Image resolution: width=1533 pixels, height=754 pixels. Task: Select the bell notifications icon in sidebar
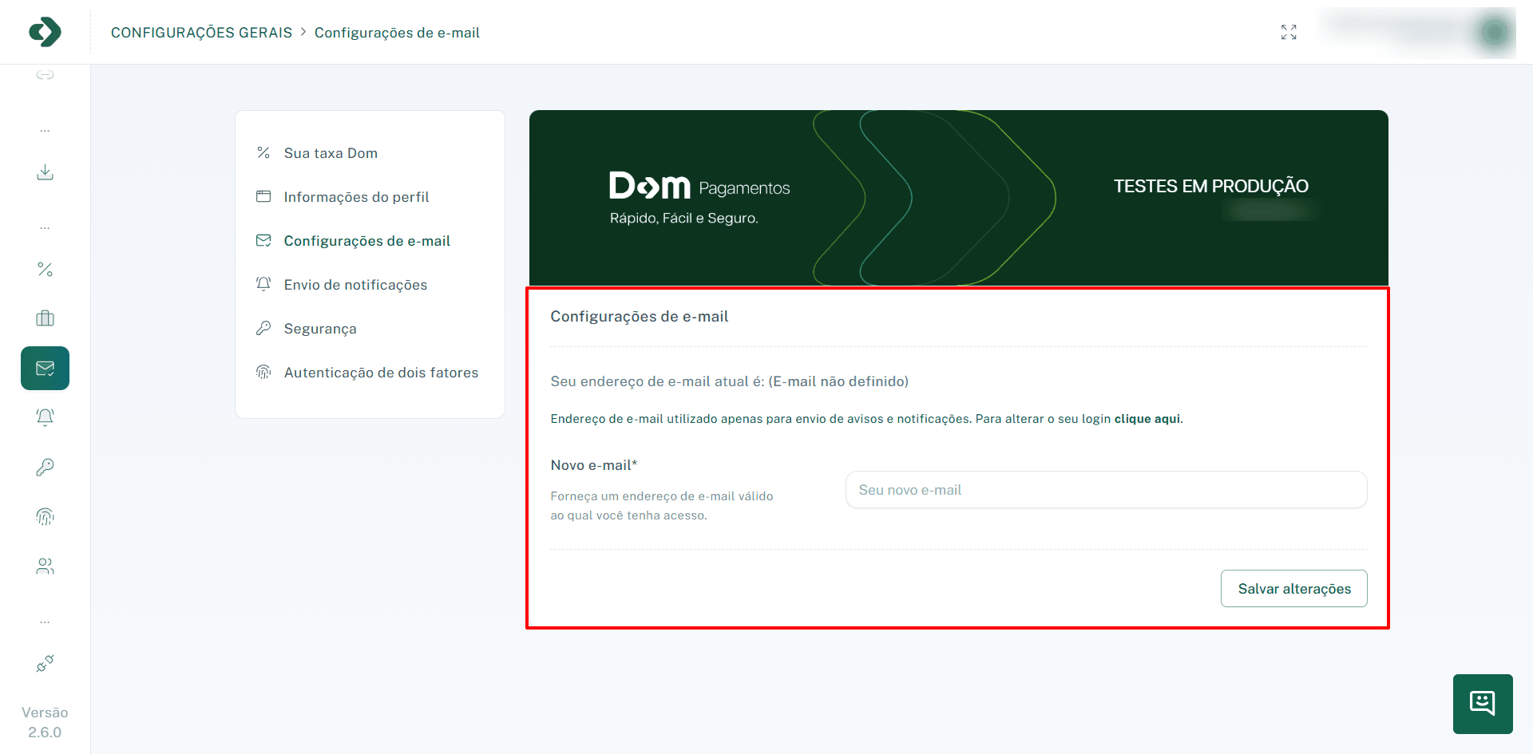pos(45,417)
